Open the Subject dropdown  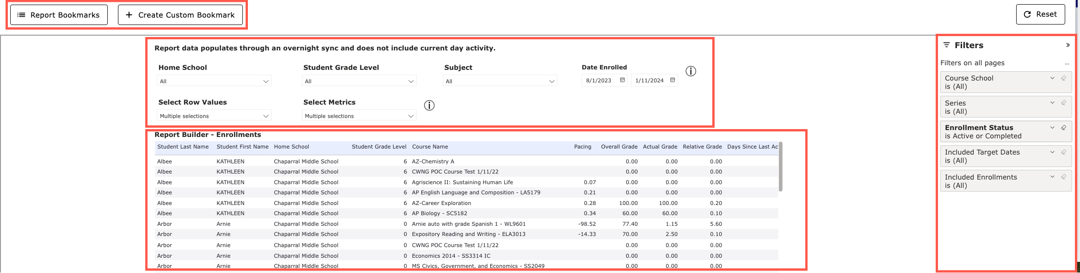pos(500,81)
